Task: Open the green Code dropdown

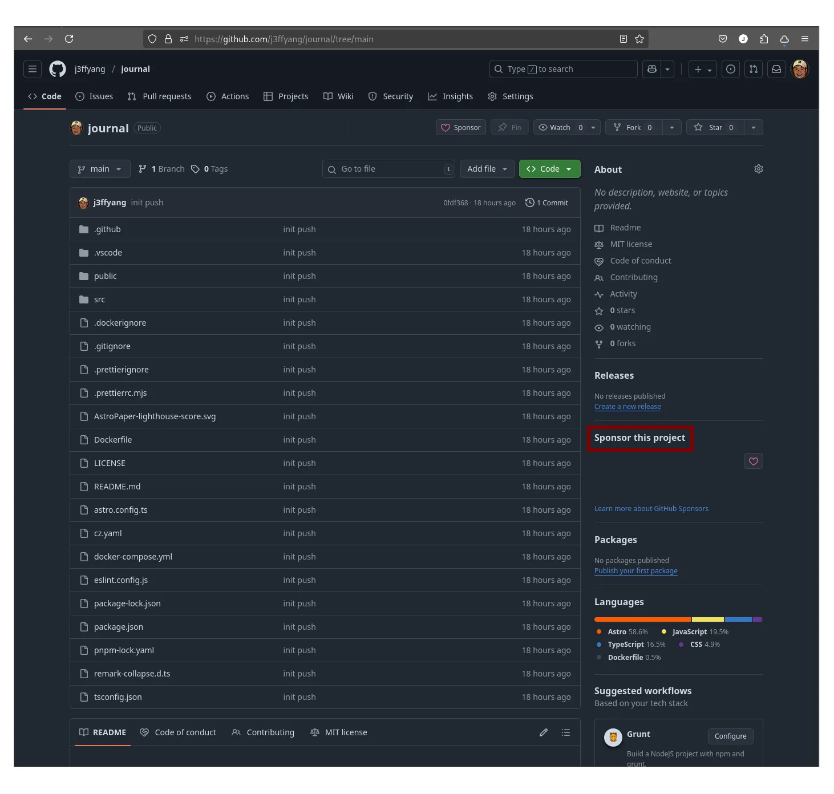Action: 549,169
